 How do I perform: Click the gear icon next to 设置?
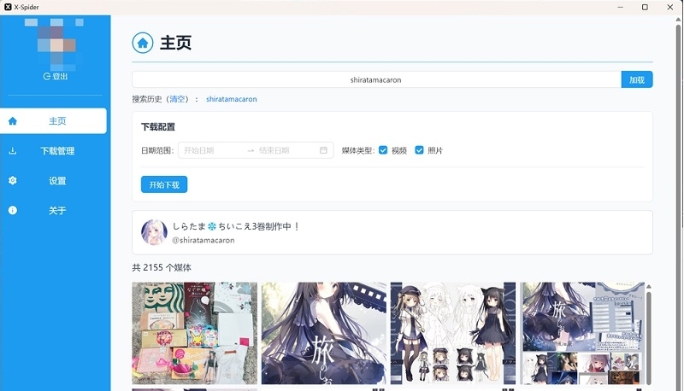pos(13,180)
